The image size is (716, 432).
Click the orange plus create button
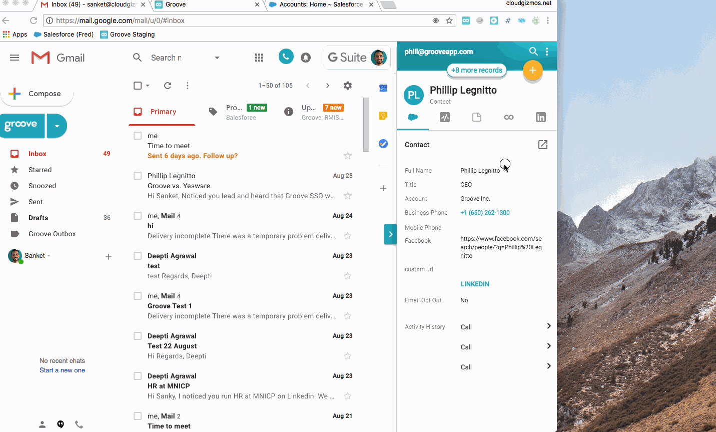pyautogui.click(x=533, y=71)
